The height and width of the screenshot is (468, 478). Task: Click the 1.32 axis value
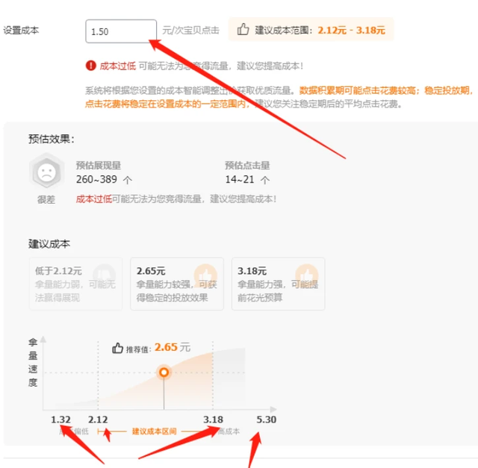coord(60,419)
